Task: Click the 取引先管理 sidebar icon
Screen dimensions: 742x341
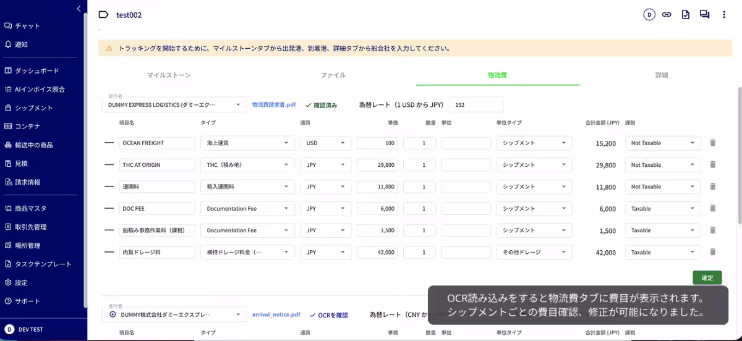Action: (x=8, y=227)
